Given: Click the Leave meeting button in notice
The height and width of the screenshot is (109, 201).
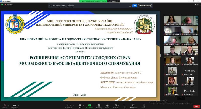Looking at the screenshot, I should pyautogui.click(x=145, y=6).
